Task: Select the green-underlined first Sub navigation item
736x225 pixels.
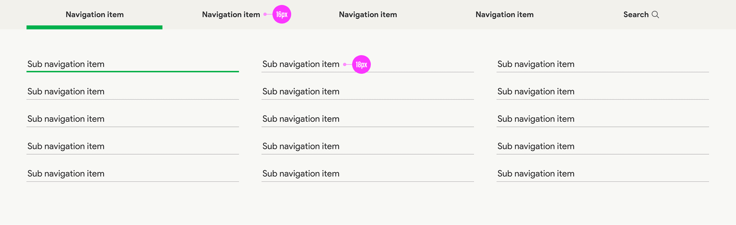Action: pyautogui.click(x=66, y=64)
